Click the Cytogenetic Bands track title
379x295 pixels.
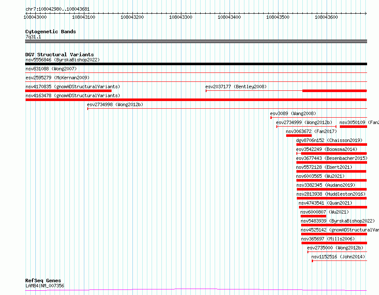[51, 32]
